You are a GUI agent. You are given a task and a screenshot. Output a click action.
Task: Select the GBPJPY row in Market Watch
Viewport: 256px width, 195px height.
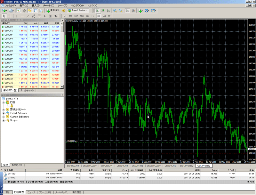point(30,67)
